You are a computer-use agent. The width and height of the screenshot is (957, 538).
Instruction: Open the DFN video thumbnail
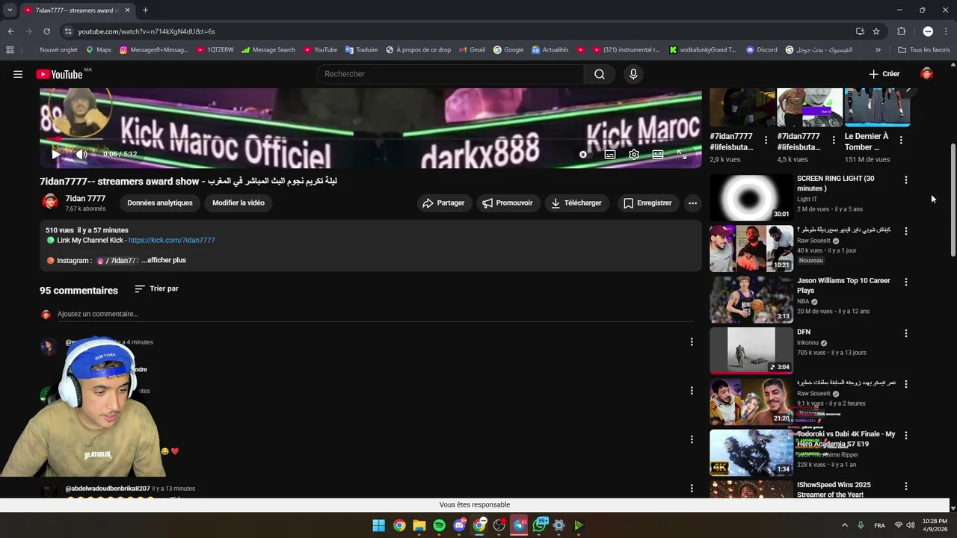[751, 350]
